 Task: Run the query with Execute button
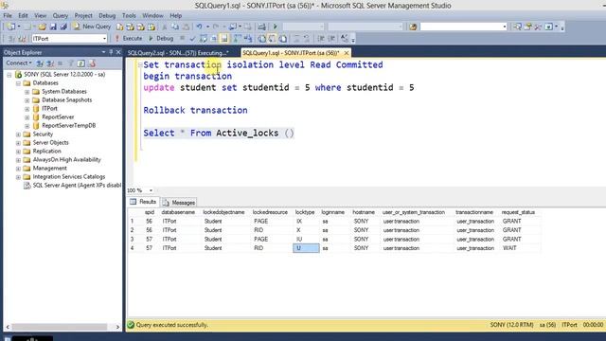[x=129, y=38]
